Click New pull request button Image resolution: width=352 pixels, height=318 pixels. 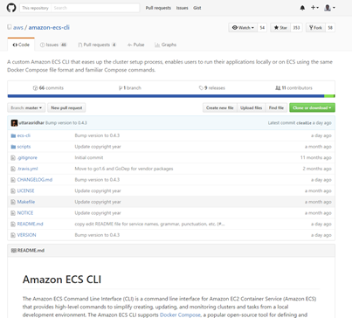66,107
